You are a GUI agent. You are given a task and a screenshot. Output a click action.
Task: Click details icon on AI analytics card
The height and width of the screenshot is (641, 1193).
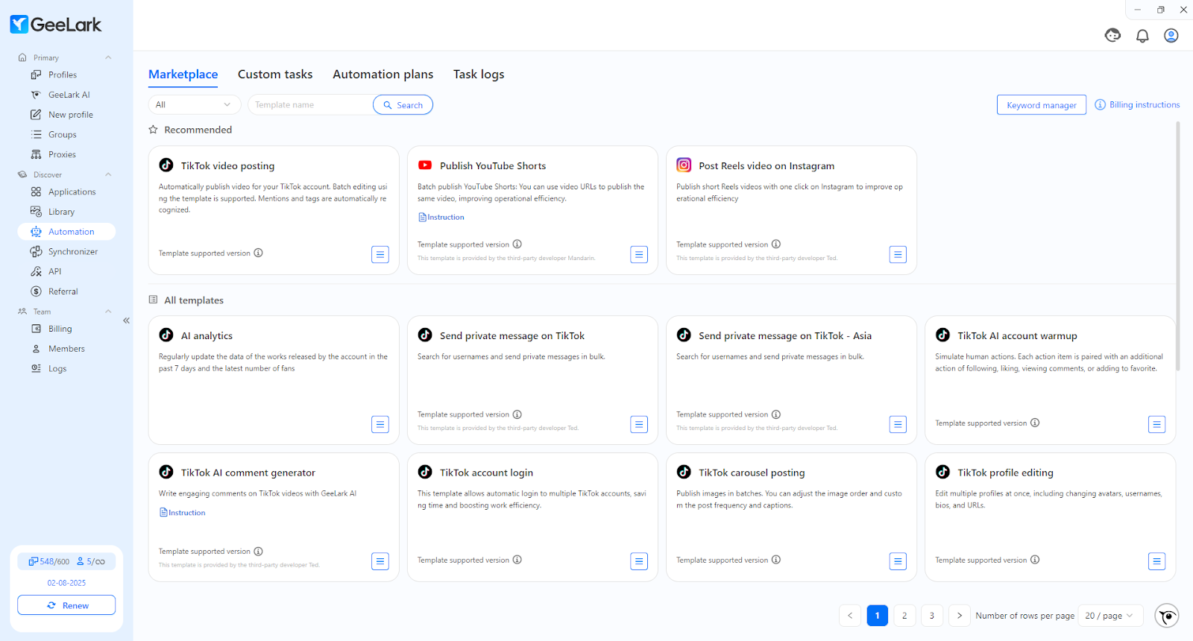[380, 425]
